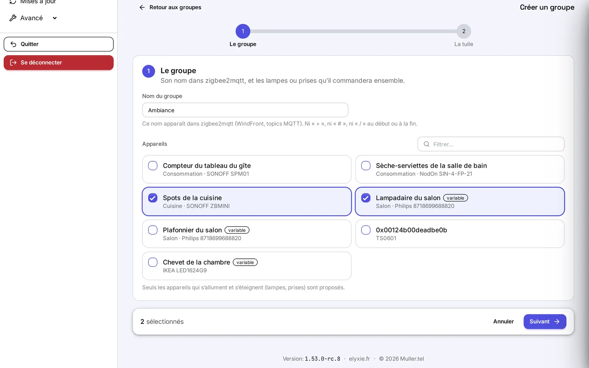
Task: Check the 0x00124b00deadbe0b device
Action: 366,230
